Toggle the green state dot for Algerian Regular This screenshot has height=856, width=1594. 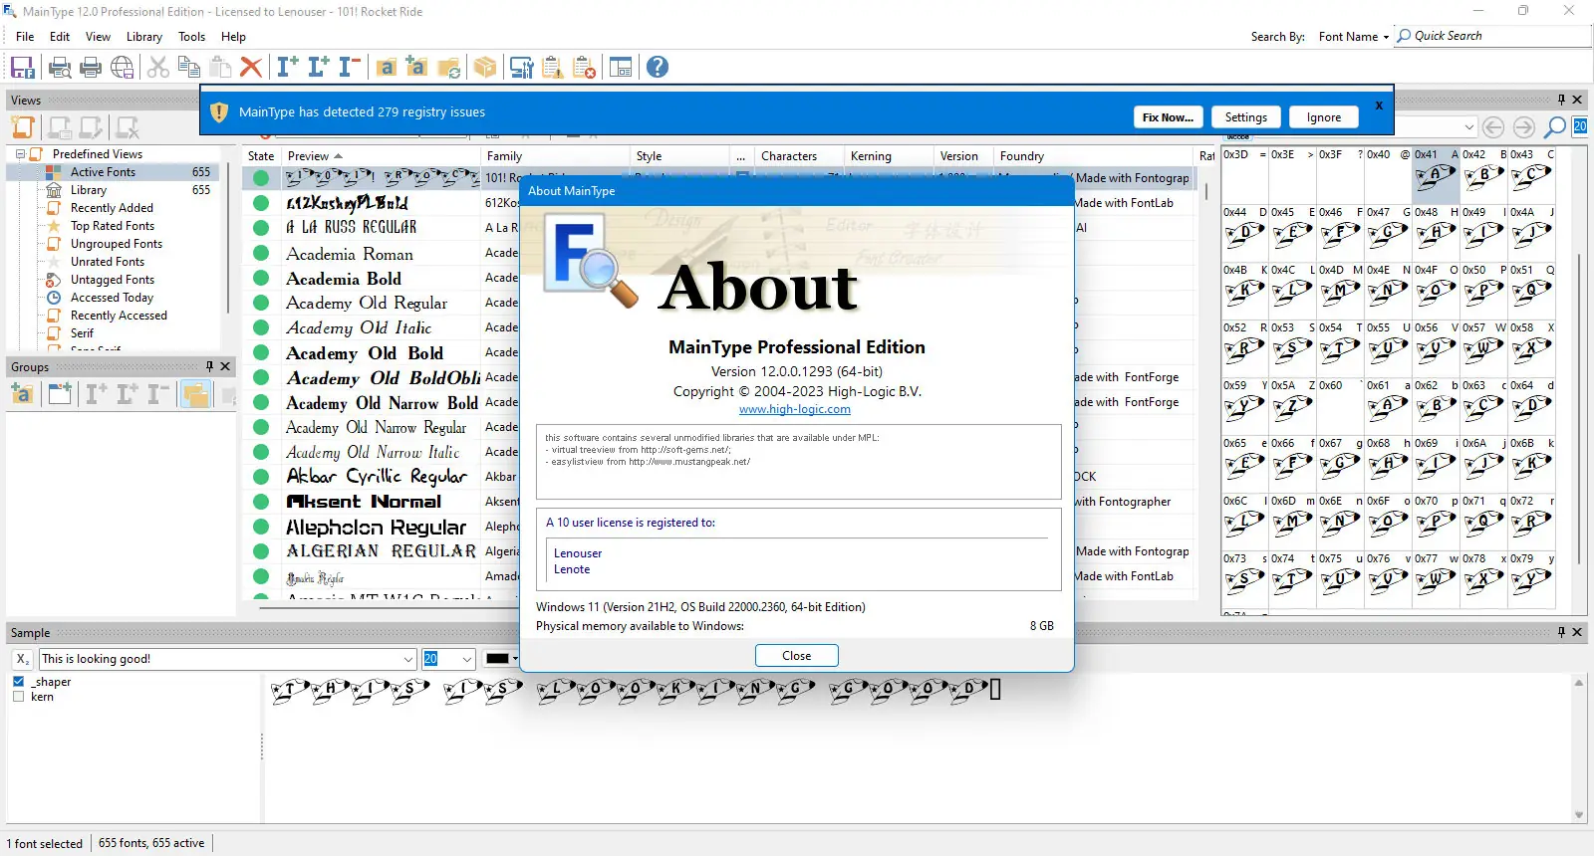(x=261, y=551)
